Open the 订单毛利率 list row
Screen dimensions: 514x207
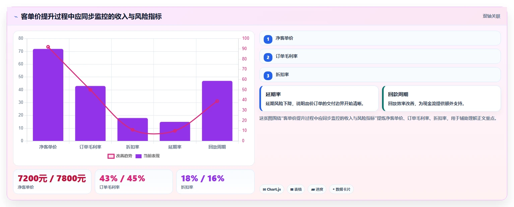click(380, 56)
